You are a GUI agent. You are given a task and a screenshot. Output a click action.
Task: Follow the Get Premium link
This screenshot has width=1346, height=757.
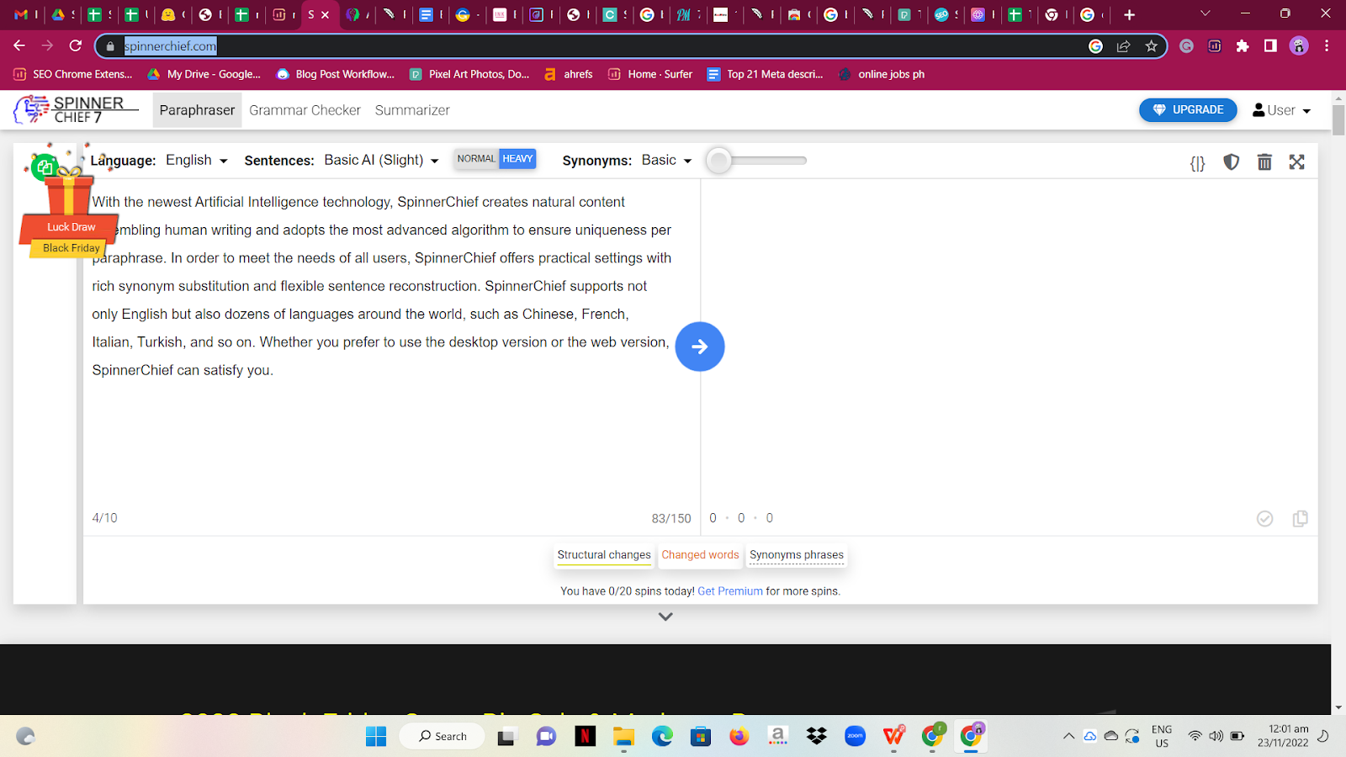[x=730, y=591]
